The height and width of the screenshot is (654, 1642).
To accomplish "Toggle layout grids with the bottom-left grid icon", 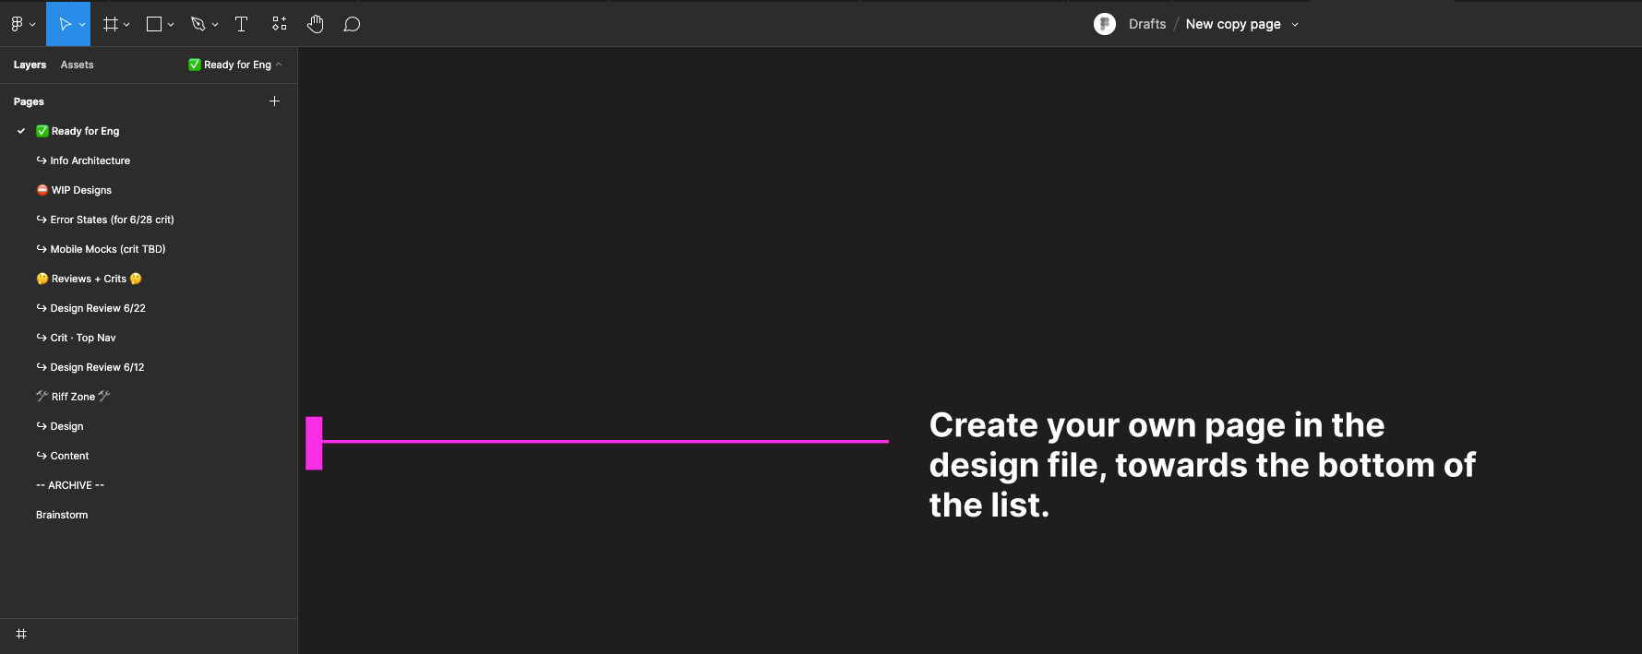I will 21,634.
